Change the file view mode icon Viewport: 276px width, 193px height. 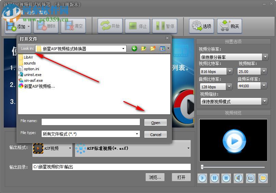coord(162,48)
